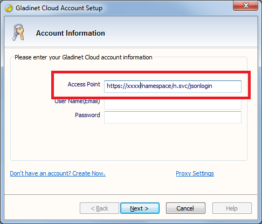262x224 pixels.
Task: Click the Password input field
Action: tap(173, 117)
